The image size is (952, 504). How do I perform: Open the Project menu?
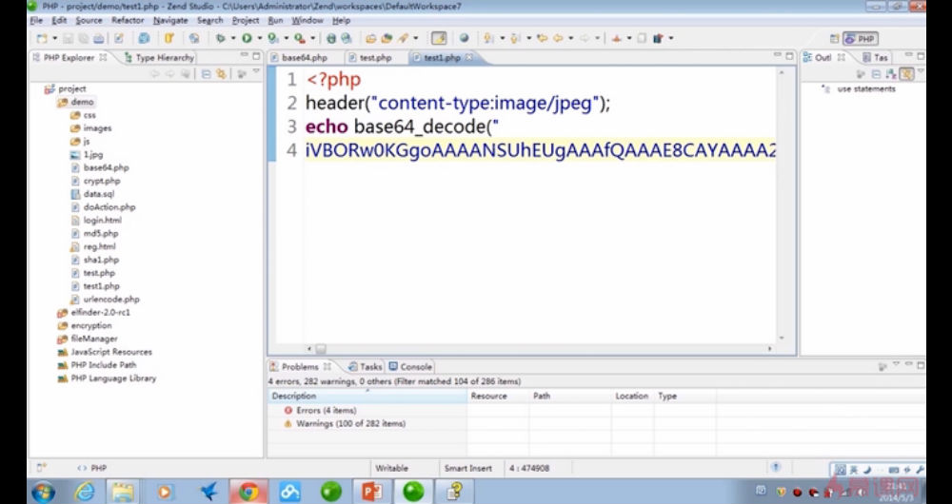click(x=246, y=21)
